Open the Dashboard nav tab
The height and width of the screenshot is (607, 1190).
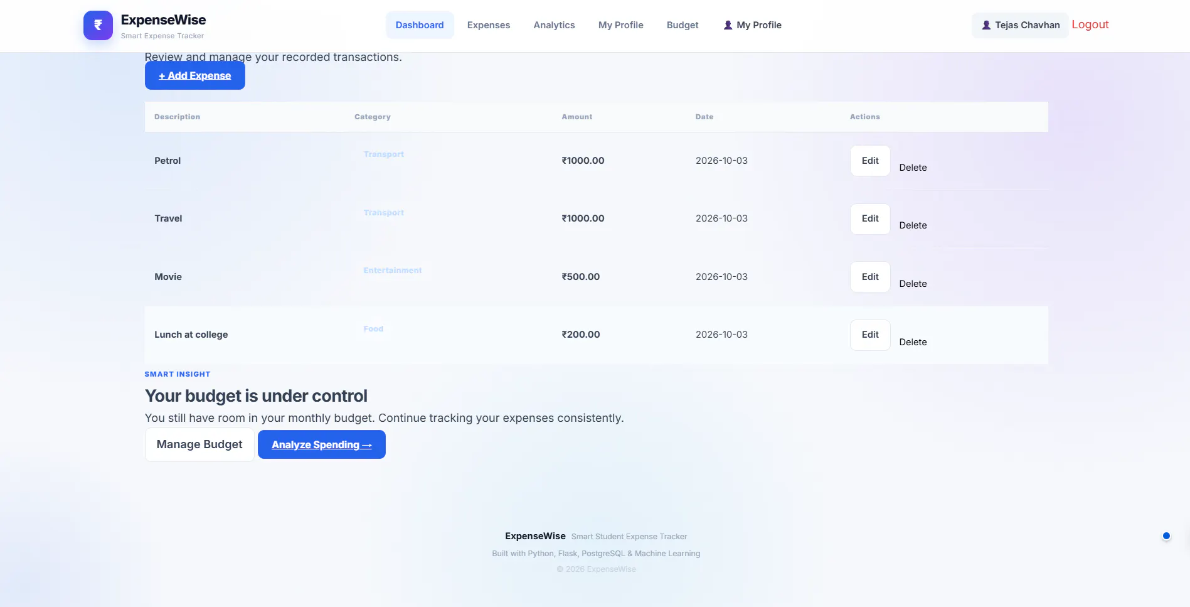coord(420,25)
